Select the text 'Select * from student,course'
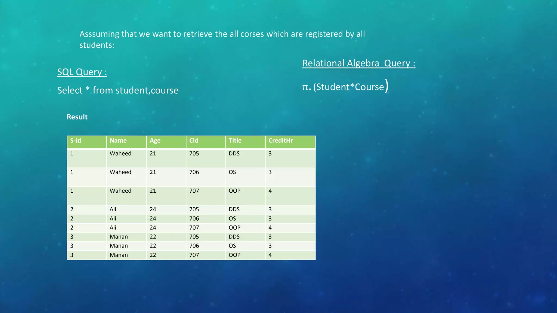 pyautogui.click(x=118, y=90)
